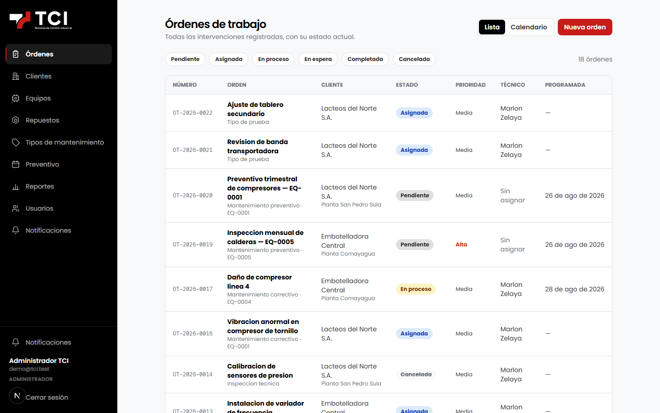Click the Cancelada status badge on OT-2026-0014
660x413 pixels.
tap(416, 374)
